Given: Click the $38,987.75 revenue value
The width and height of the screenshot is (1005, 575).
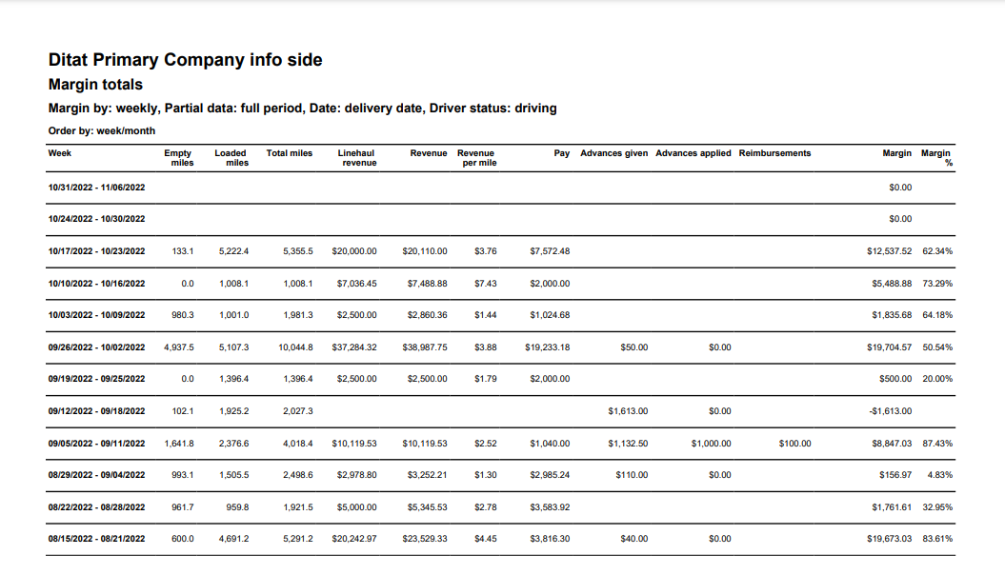Looking at the screenshot, I should click(427, 347).
